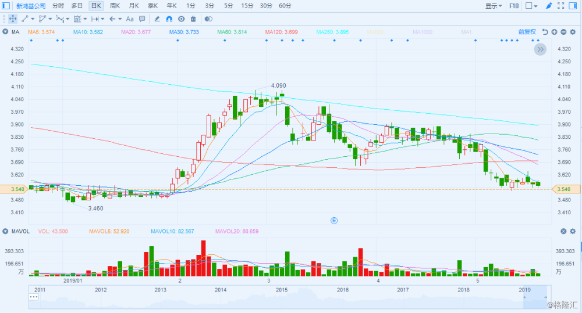Select the 3分 interval
The width and height of the screenshot is (582, 313).
(210, 6)
